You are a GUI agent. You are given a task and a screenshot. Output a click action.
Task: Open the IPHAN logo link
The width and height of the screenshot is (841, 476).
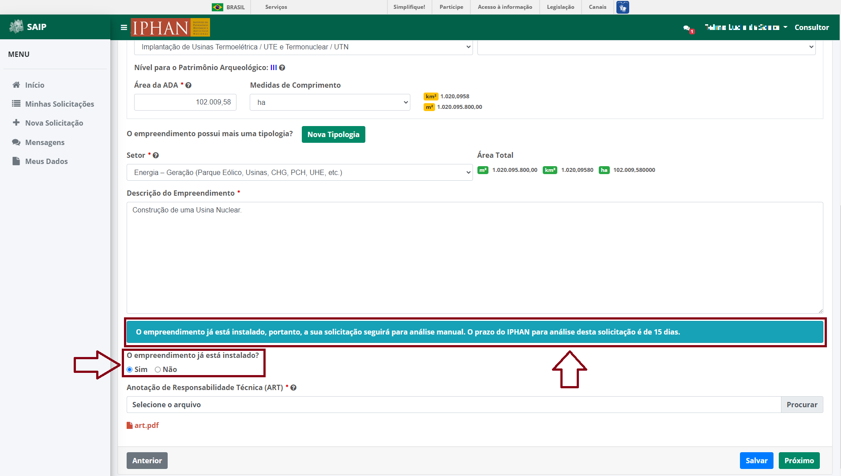170,27
